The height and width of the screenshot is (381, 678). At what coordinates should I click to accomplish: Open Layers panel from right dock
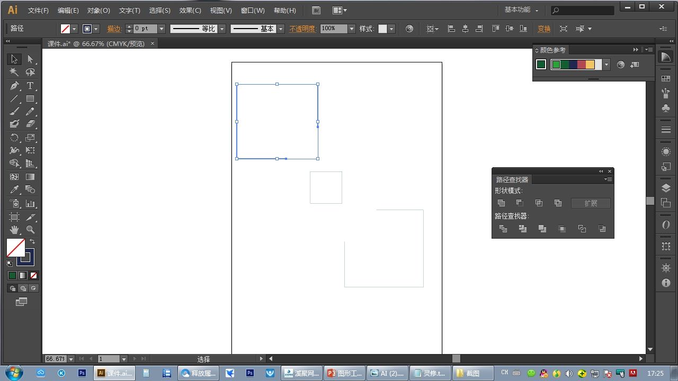tap(666, 188)
